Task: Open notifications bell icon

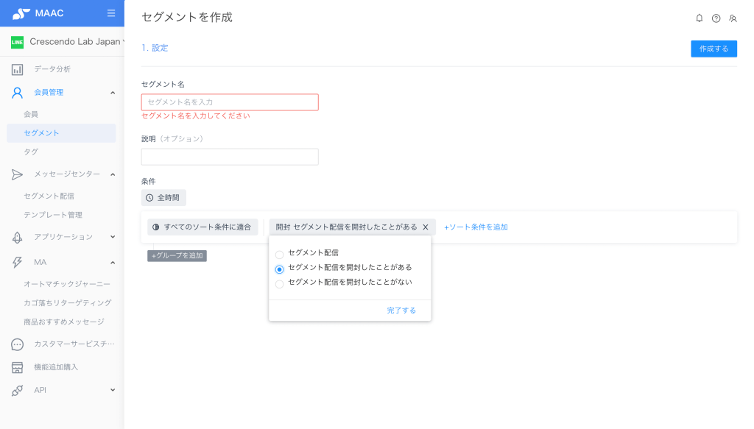Action: pyautogui.click(x=700, y=18)
